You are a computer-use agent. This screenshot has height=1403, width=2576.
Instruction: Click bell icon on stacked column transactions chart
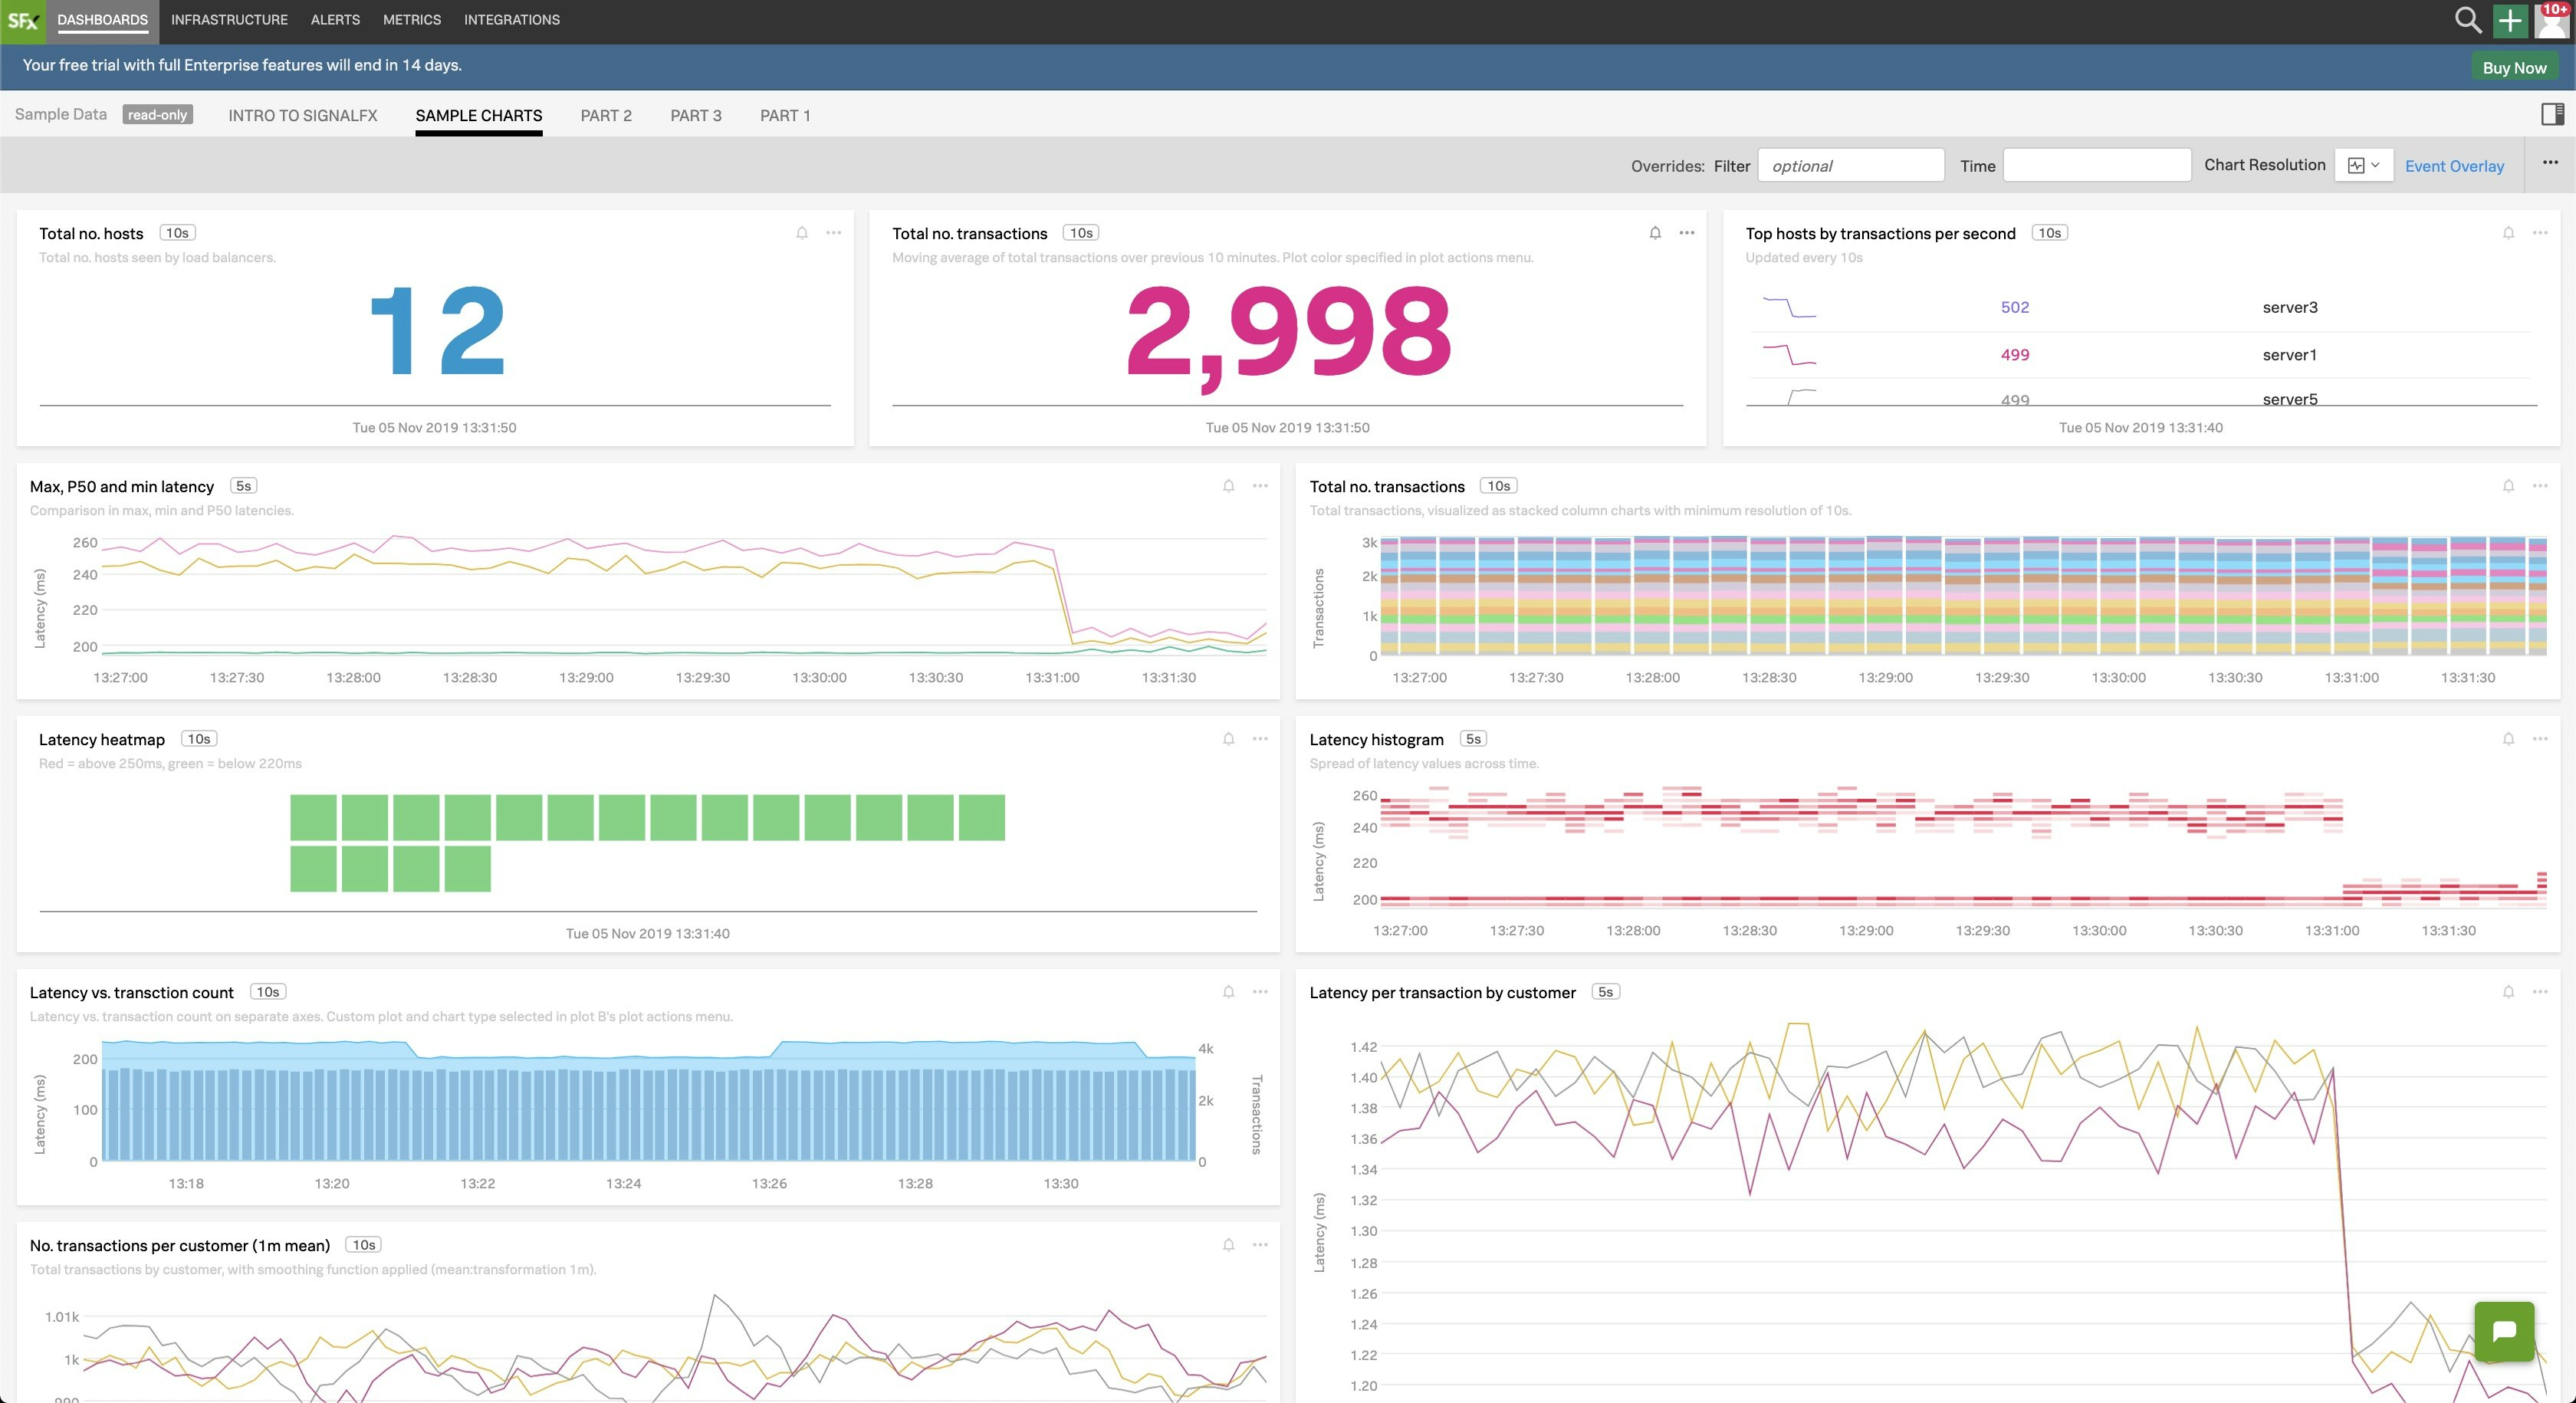click(2508, 486)
